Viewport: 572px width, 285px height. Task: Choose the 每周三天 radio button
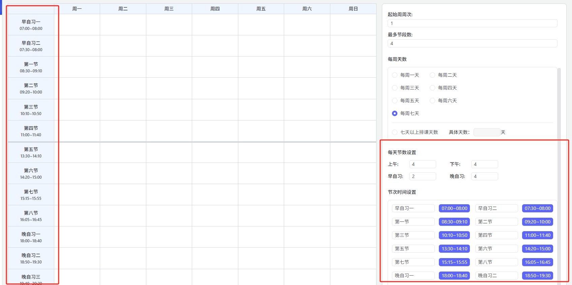pyautogui.click(x=395, y=88)
